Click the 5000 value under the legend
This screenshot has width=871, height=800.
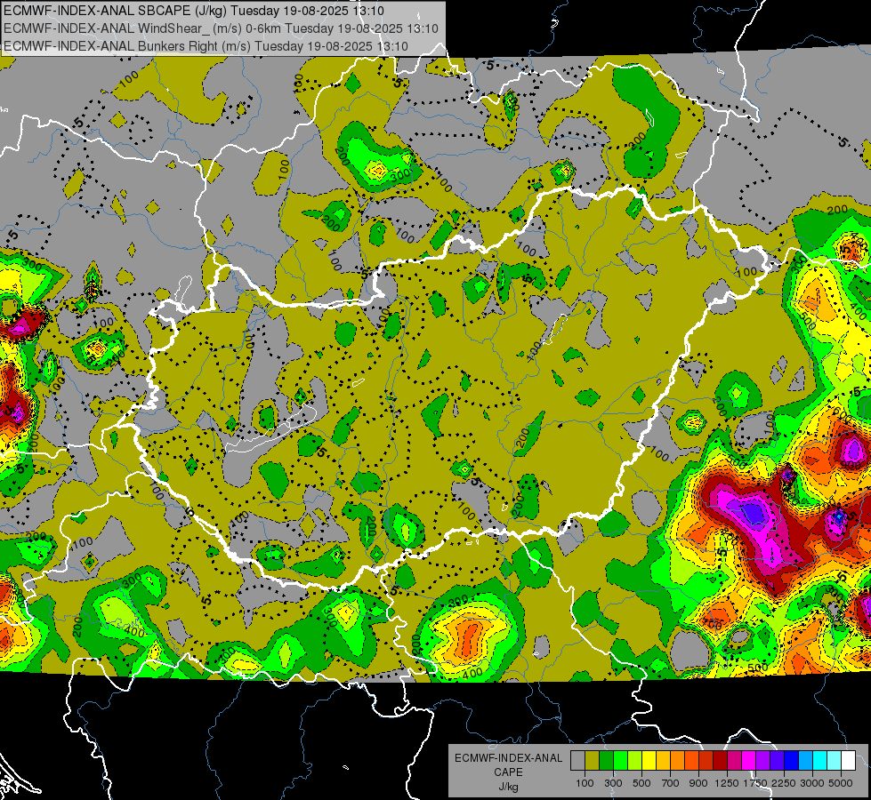coord(841,783)
